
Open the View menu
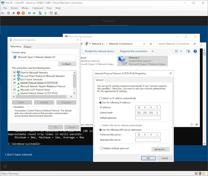pyautogui.click(x=49, y=8)
